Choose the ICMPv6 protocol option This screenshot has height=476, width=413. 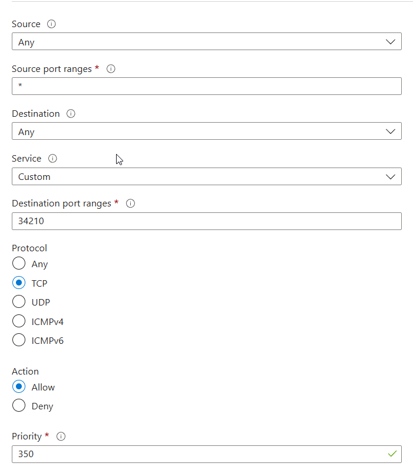coord(19,340)
